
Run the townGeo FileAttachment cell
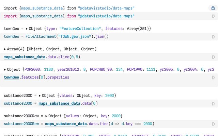(214, 37)
